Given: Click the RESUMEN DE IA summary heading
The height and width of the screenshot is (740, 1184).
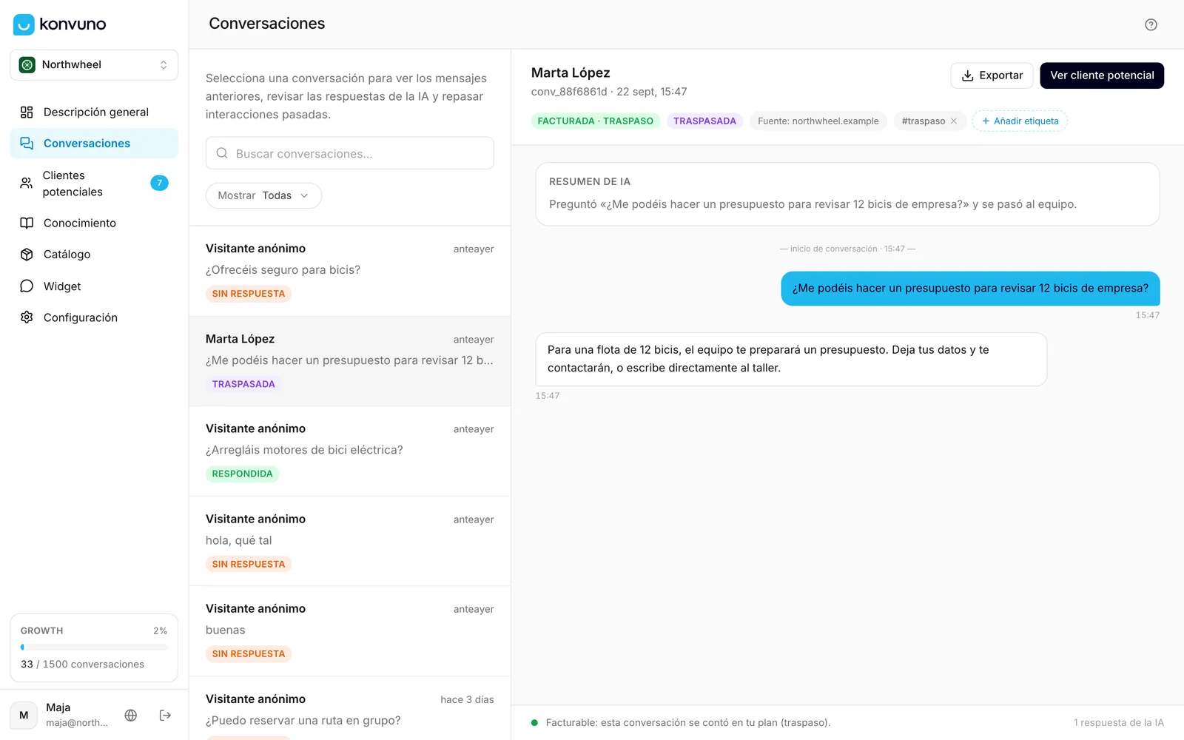Looking at the screenshot, I should pos(590,182).
